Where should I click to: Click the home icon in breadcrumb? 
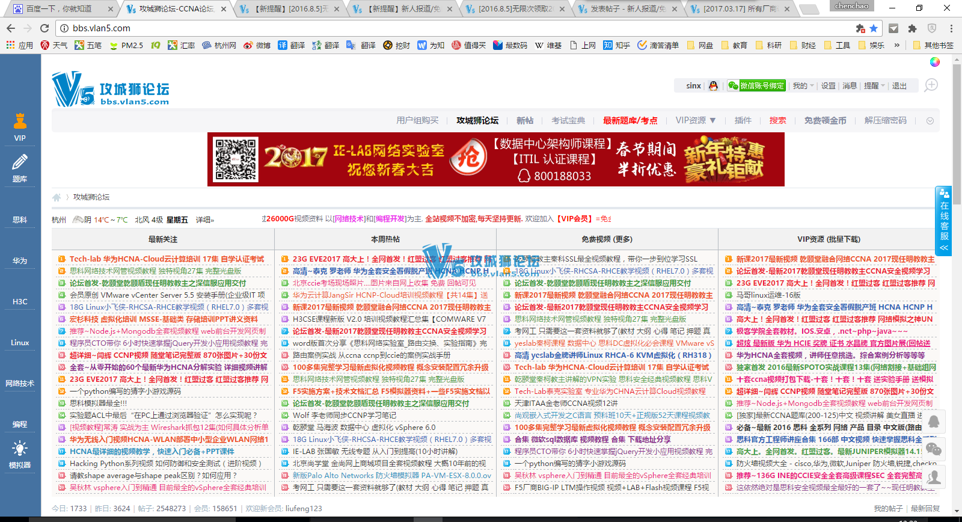[57, 197]
